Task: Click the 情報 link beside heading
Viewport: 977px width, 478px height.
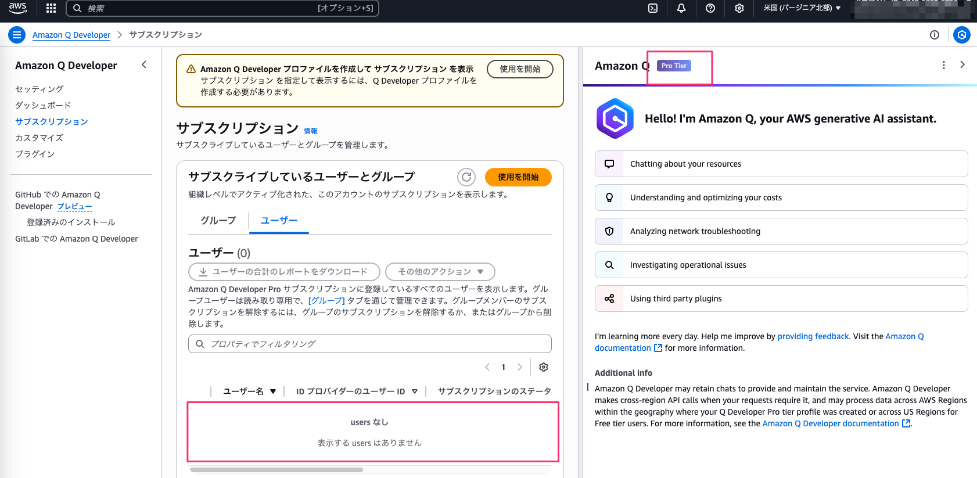Action: pyautogui.click(x=311, y=131)
